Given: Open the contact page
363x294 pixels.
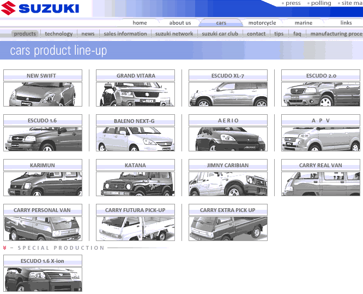Looking at the screenshot, I should 256,34.
